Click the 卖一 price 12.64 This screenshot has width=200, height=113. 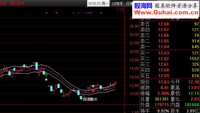point(164,47)
